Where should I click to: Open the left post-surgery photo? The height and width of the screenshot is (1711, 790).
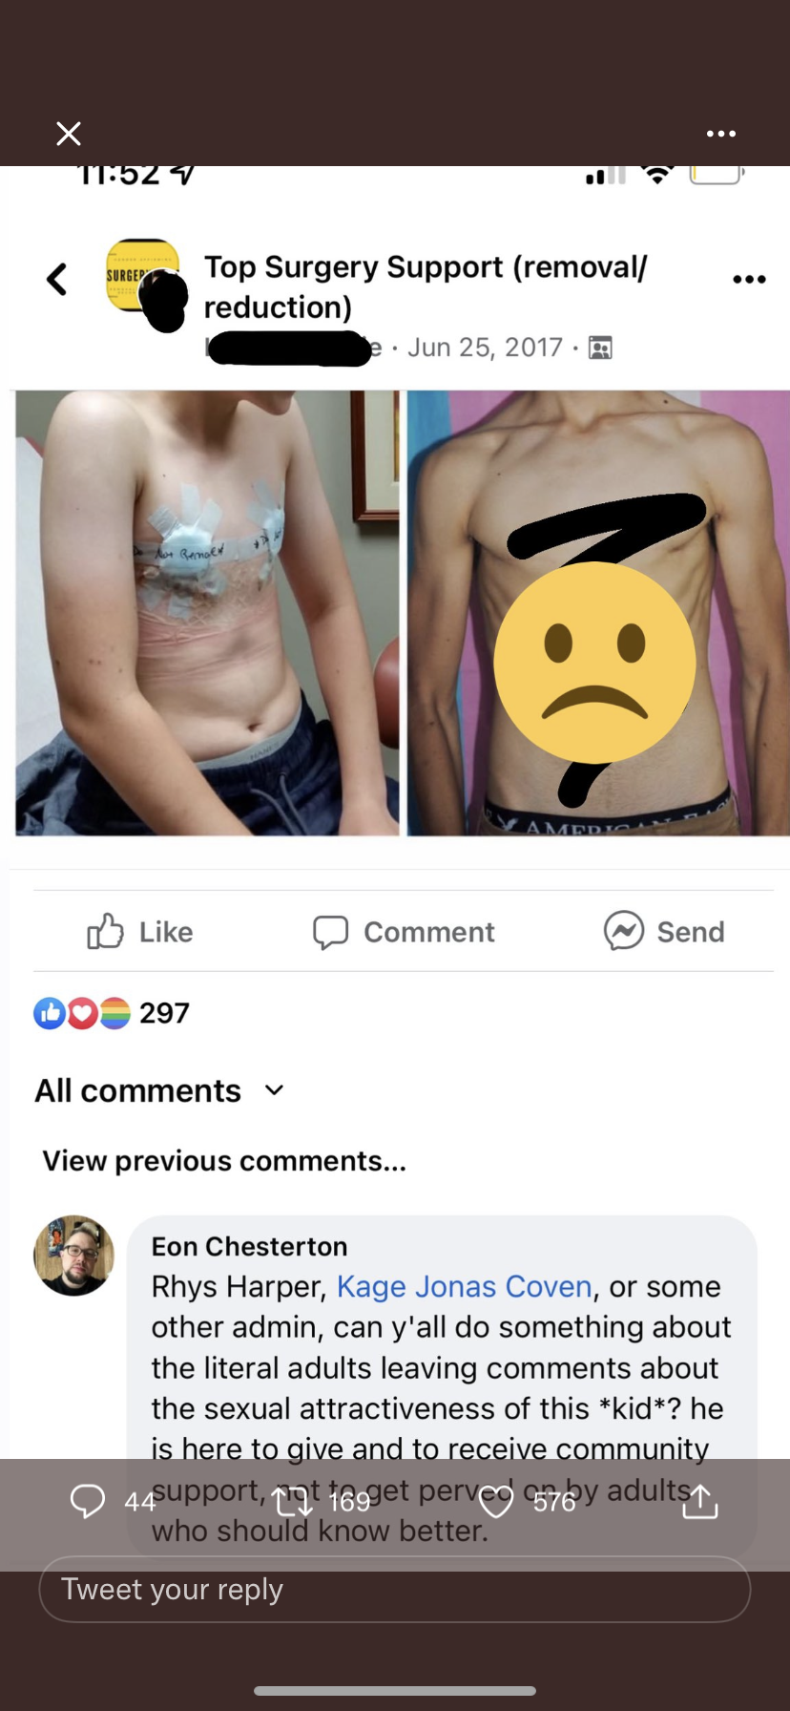[x=207, y=613]
